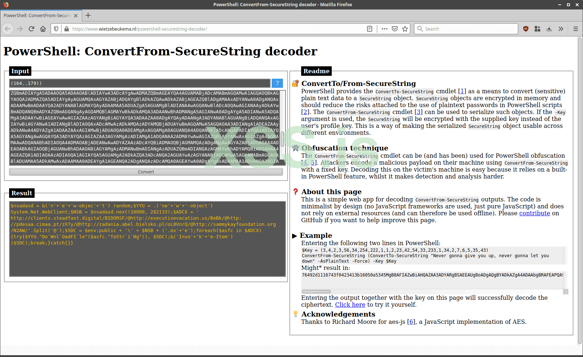Image resolution: width=583 pixels, height=357 pixels.
Task: Close the Firefox window
Action: pyautogui.click(x=577, y=5)
